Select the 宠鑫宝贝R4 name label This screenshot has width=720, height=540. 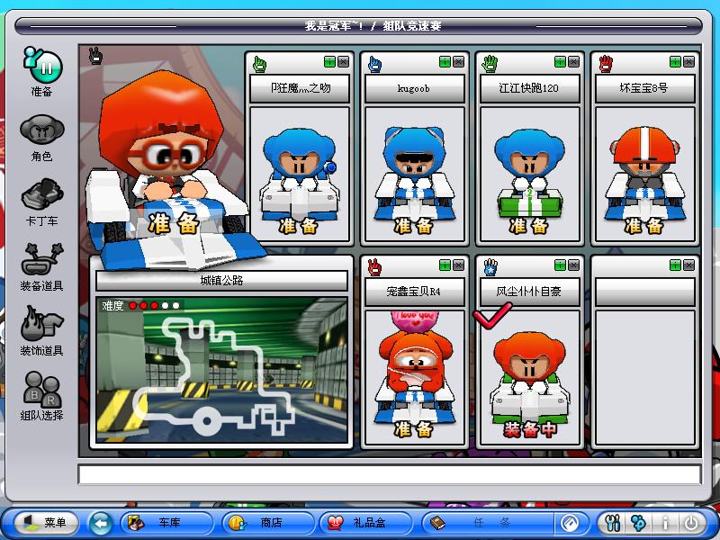point(414,292)
